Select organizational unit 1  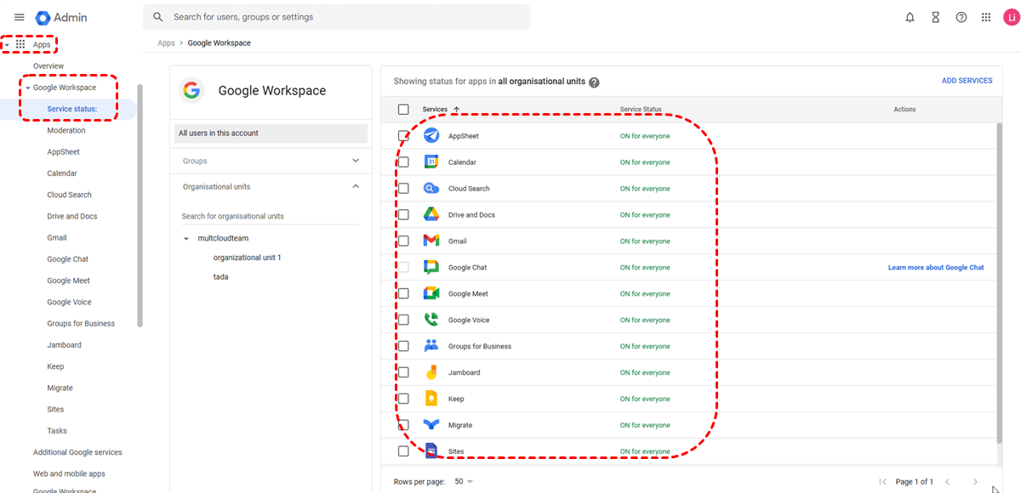tap(247, 258)
